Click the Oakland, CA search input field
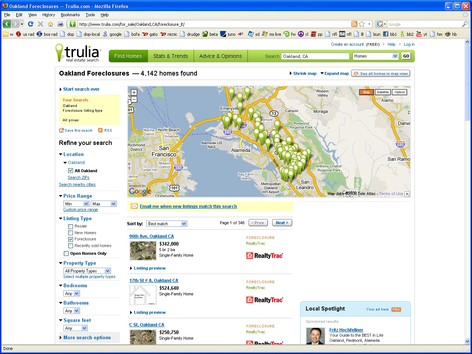The width and height of the screenshot is (472, 354). click(315, 56)
